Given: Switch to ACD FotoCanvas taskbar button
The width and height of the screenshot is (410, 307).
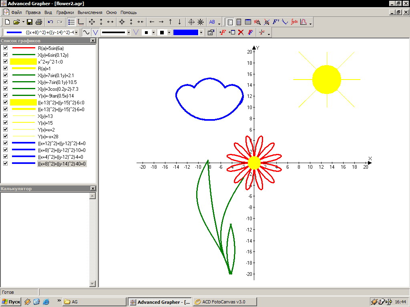Looking at the screenshot, I should [224, 302].
